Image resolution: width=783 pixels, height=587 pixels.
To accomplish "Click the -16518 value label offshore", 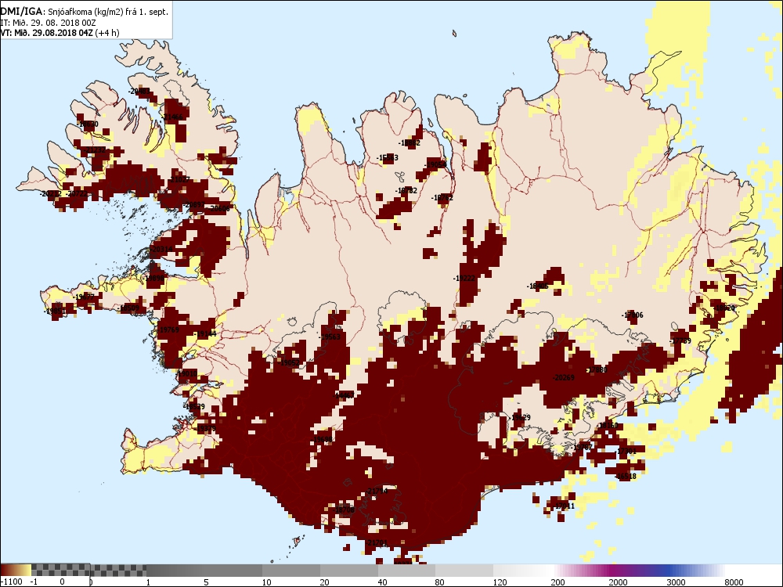I will (626, 476).
